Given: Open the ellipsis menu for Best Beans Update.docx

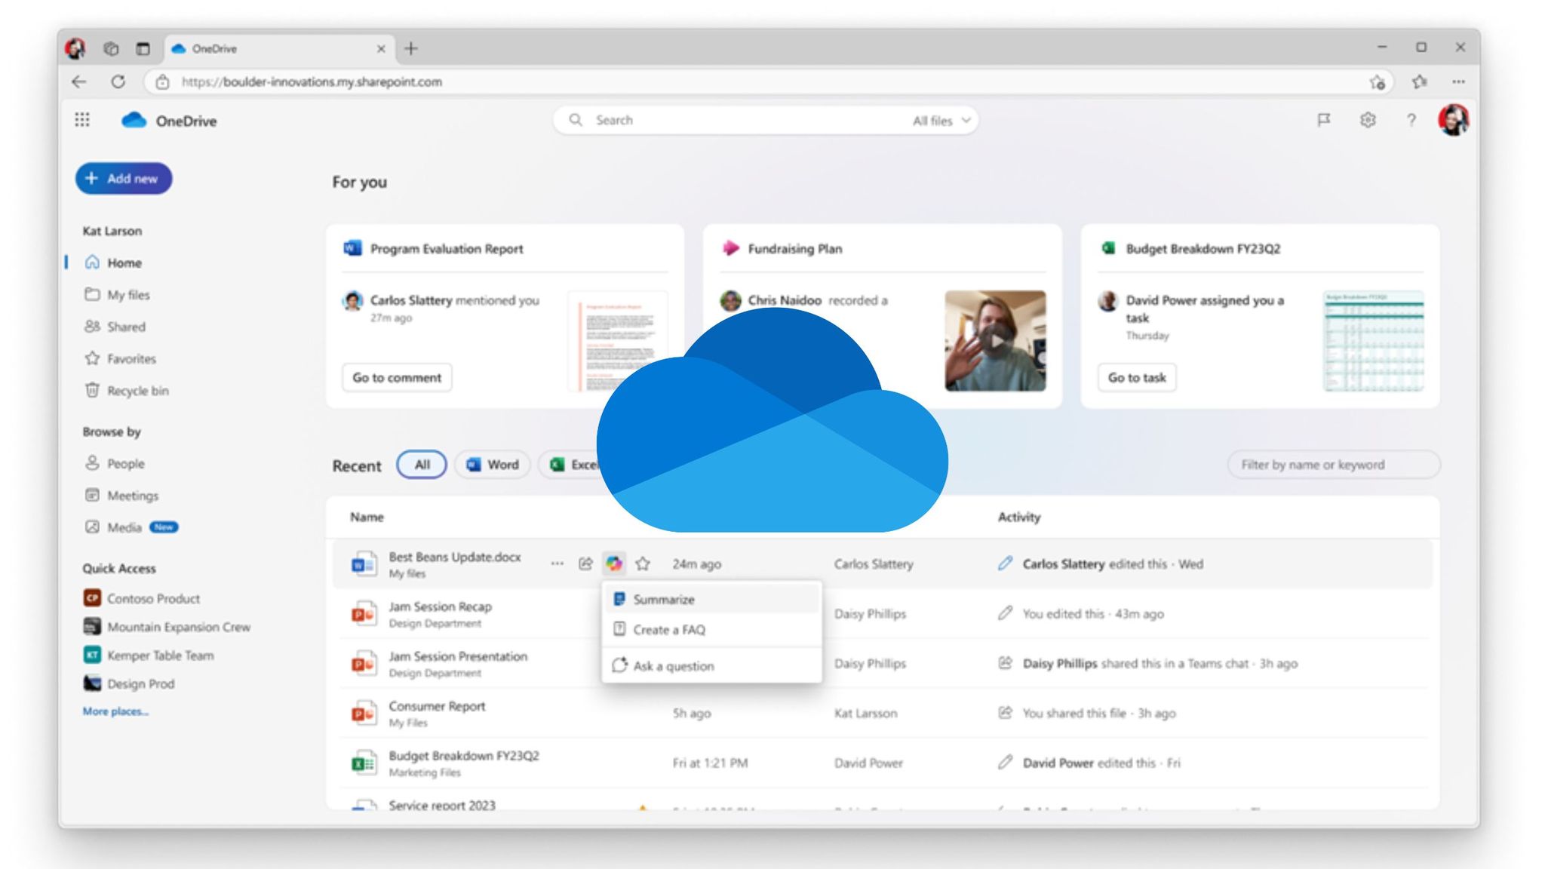Looking at the screenshot, I should (557, 563).
